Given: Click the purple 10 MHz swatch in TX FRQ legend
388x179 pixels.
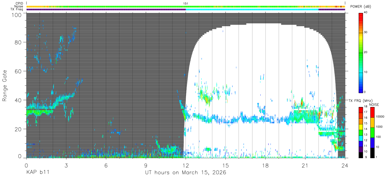Looking at the screenshot, I should click(x=361, y=149).
